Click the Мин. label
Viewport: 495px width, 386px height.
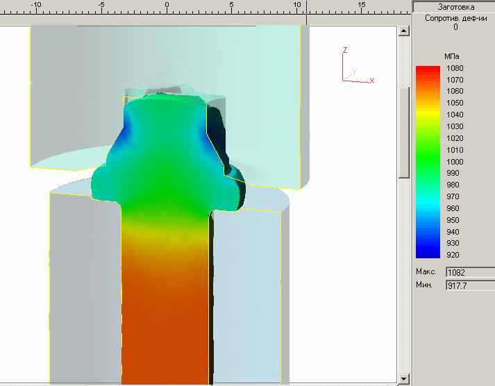coord(424,285)
